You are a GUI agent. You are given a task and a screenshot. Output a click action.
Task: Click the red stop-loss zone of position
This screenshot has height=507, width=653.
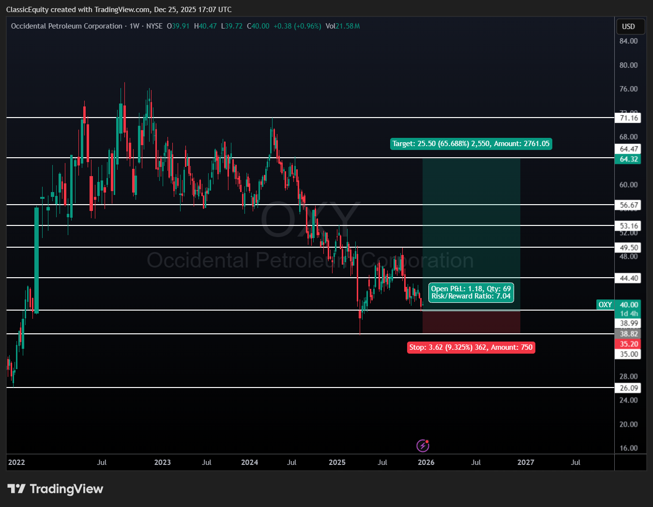tap(471, 322)
